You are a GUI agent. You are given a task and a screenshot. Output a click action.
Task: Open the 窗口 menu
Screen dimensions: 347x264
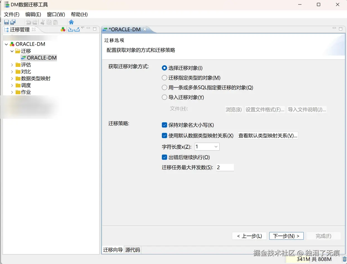click(x=56, y=14)
